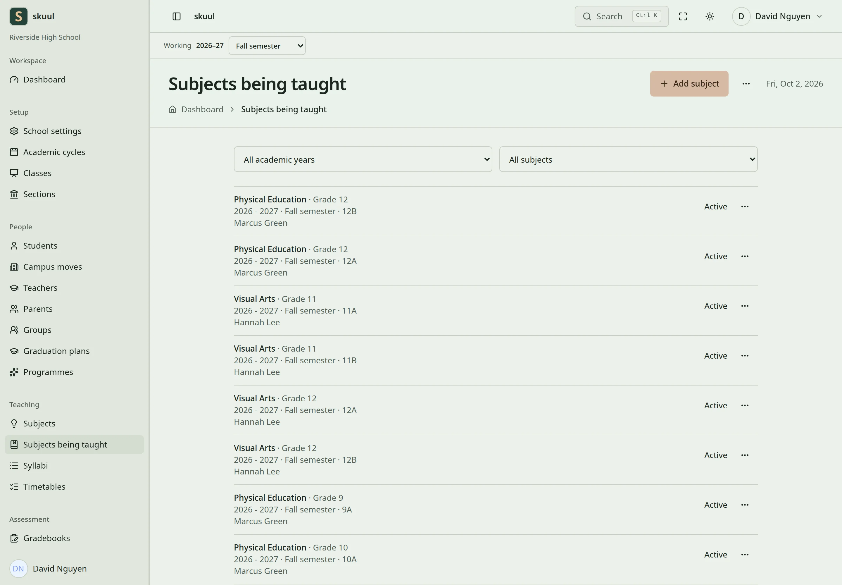842x585 pixels.
Task: Open page-level more options beside Add subject
Action: 746,84
